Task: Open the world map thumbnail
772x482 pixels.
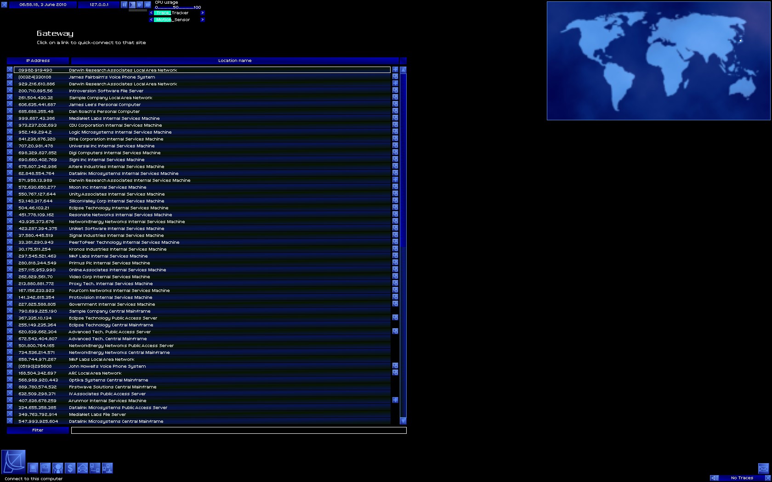Action: pyautogui.click(x=658, y=61)
